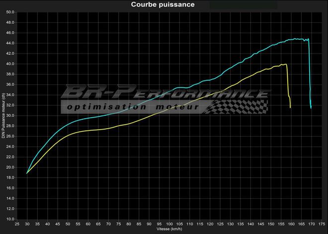Click the 25 tick label on the x-axis
This screenshot has height=234, width=328.
pos(17,225)
